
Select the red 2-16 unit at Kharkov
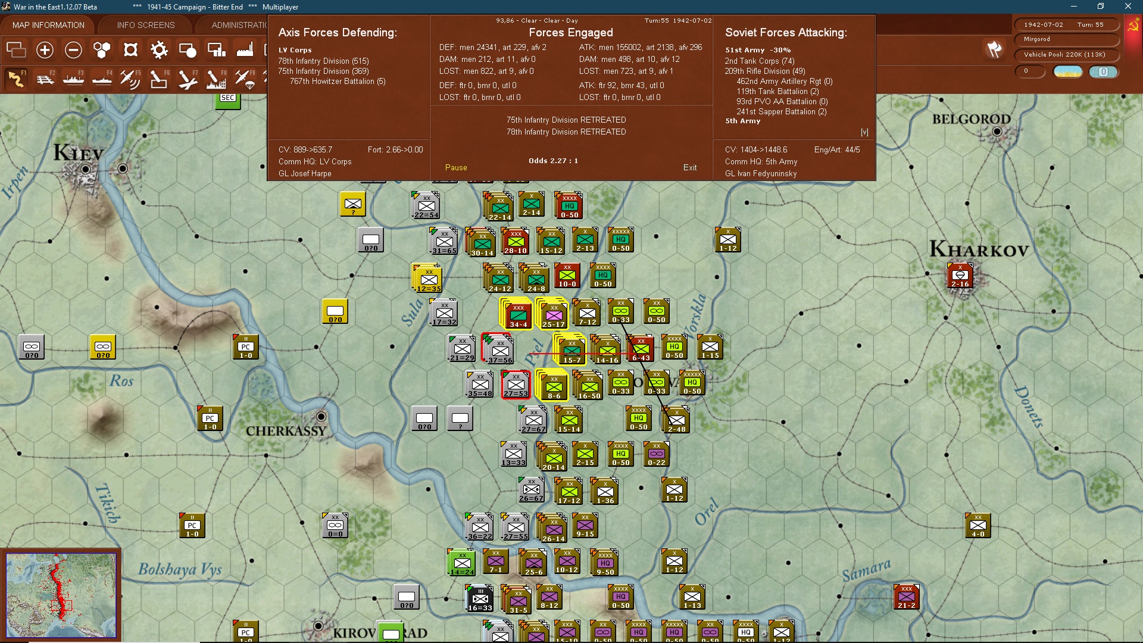[x=960, y=276]
